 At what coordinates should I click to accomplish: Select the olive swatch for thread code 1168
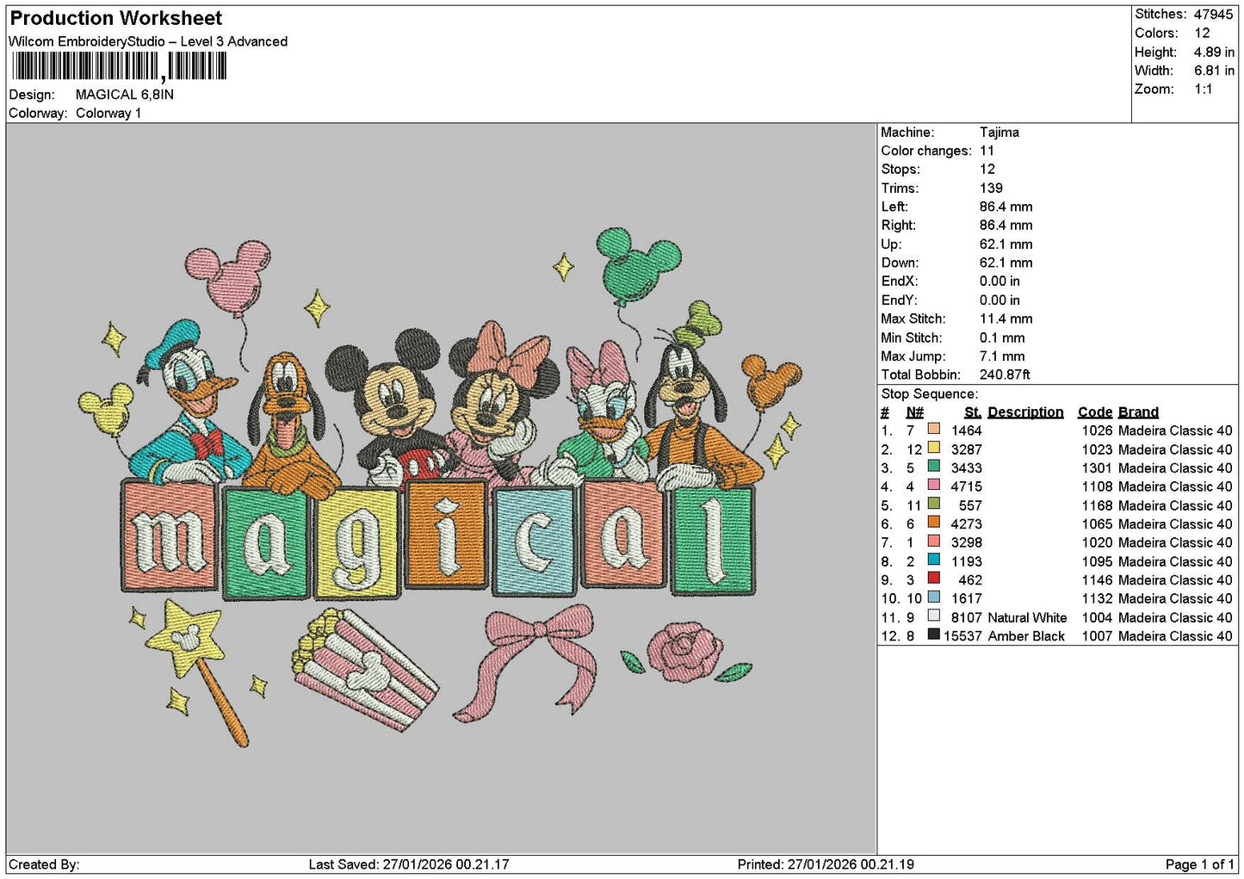click(933, 504)
